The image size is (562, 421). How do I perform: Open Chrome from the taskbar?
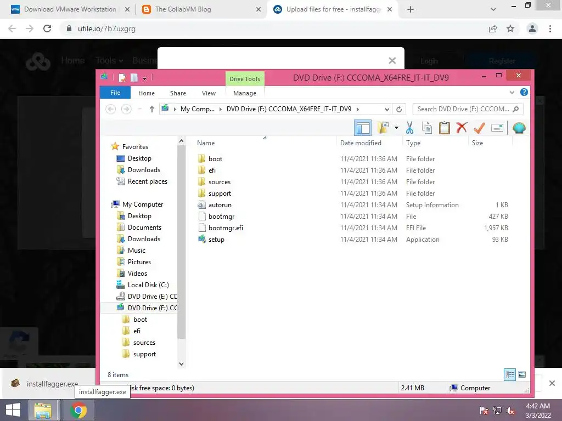tap(78, 410)
